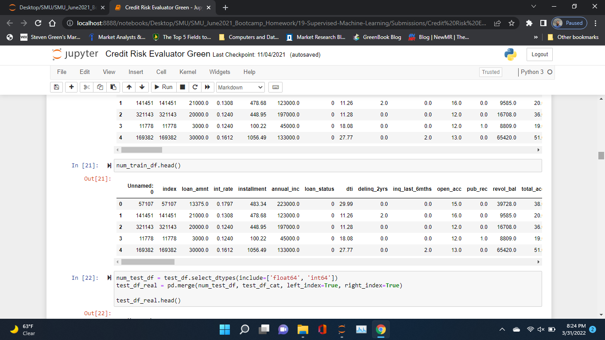Restart kernel and rerun all fast-forward icon

pyautogui.click(x=207, y=87)
